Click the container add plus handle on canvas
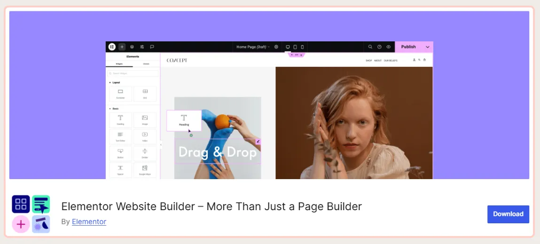540x244 pixels. click(292, 55)
